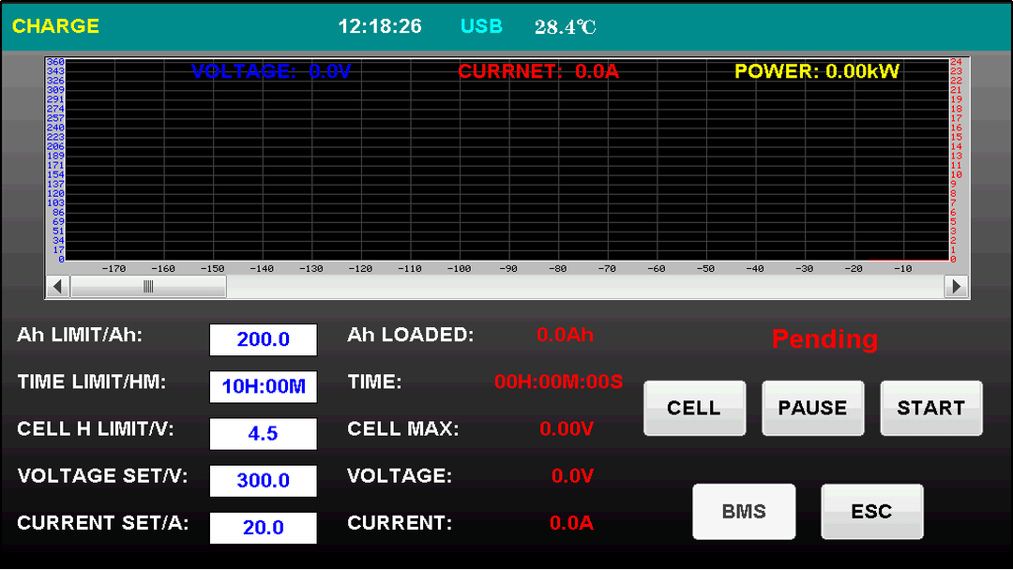Image resolution: width=1013 pixels, height=570 pixels.
Task: Select the Ah LIMIT field showing 200.0
Action: tap(263, 339)
